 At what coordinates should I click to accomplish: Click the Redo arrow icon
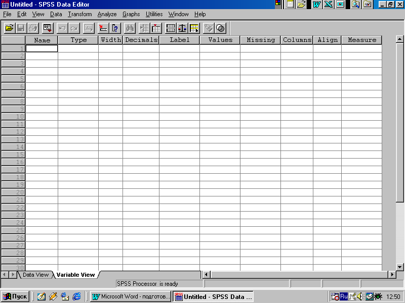pos(74,28)
